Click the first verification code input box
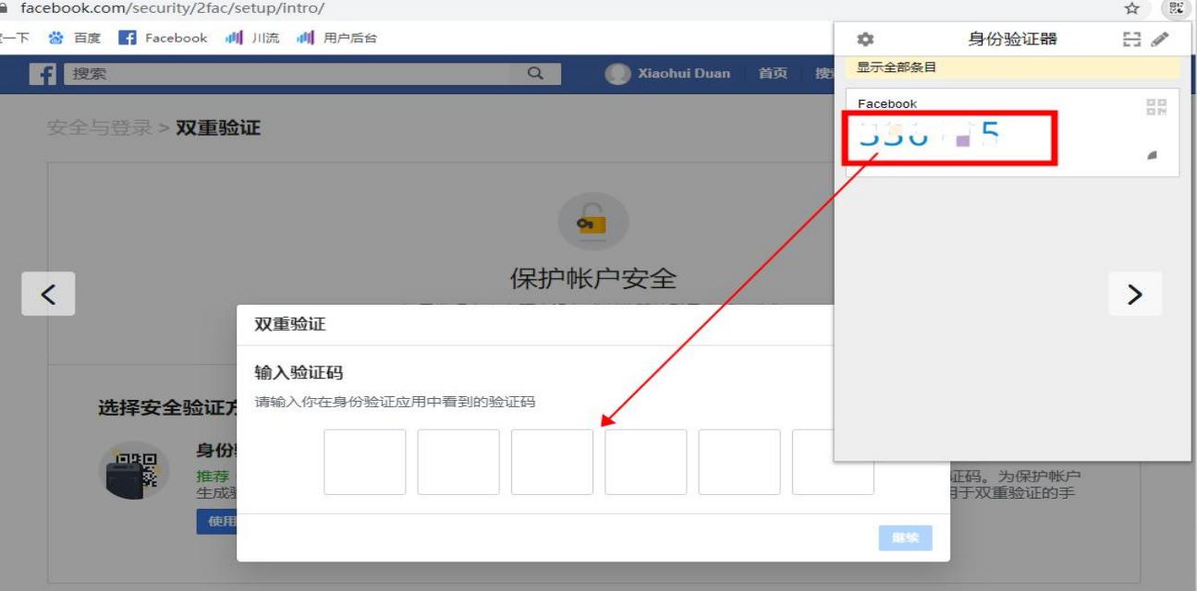Image resolution: width=1197 pixels, height=591 pixels. (x=364, y=462)
